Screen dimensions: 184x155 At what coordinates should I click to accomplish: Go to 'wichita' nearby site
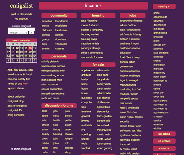click(x=157, y=128)
